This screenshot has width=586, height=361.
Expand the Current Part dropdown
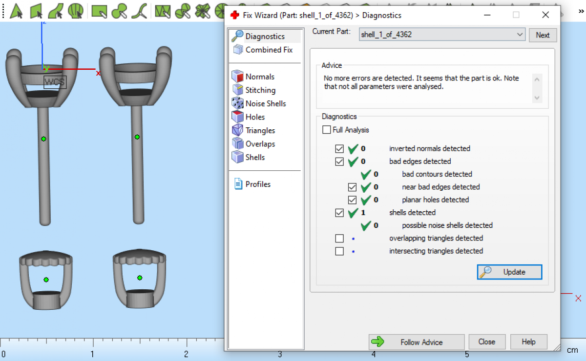click(x=520, y=35)
